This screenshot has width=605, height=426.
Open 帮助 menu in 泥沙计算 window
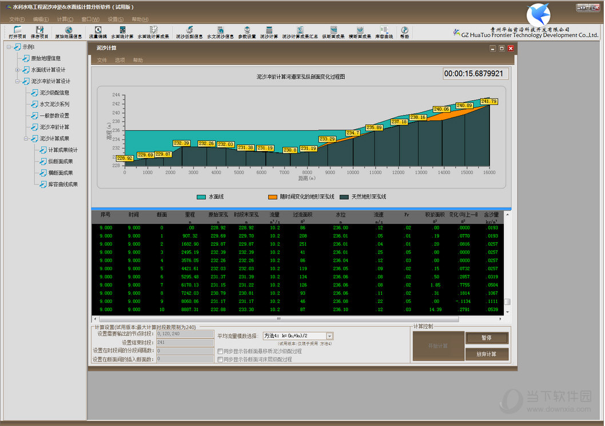[138, 60]
